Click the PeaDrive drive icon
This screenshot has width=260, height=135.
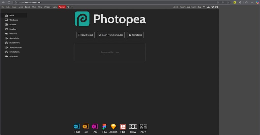click(6, 25)
